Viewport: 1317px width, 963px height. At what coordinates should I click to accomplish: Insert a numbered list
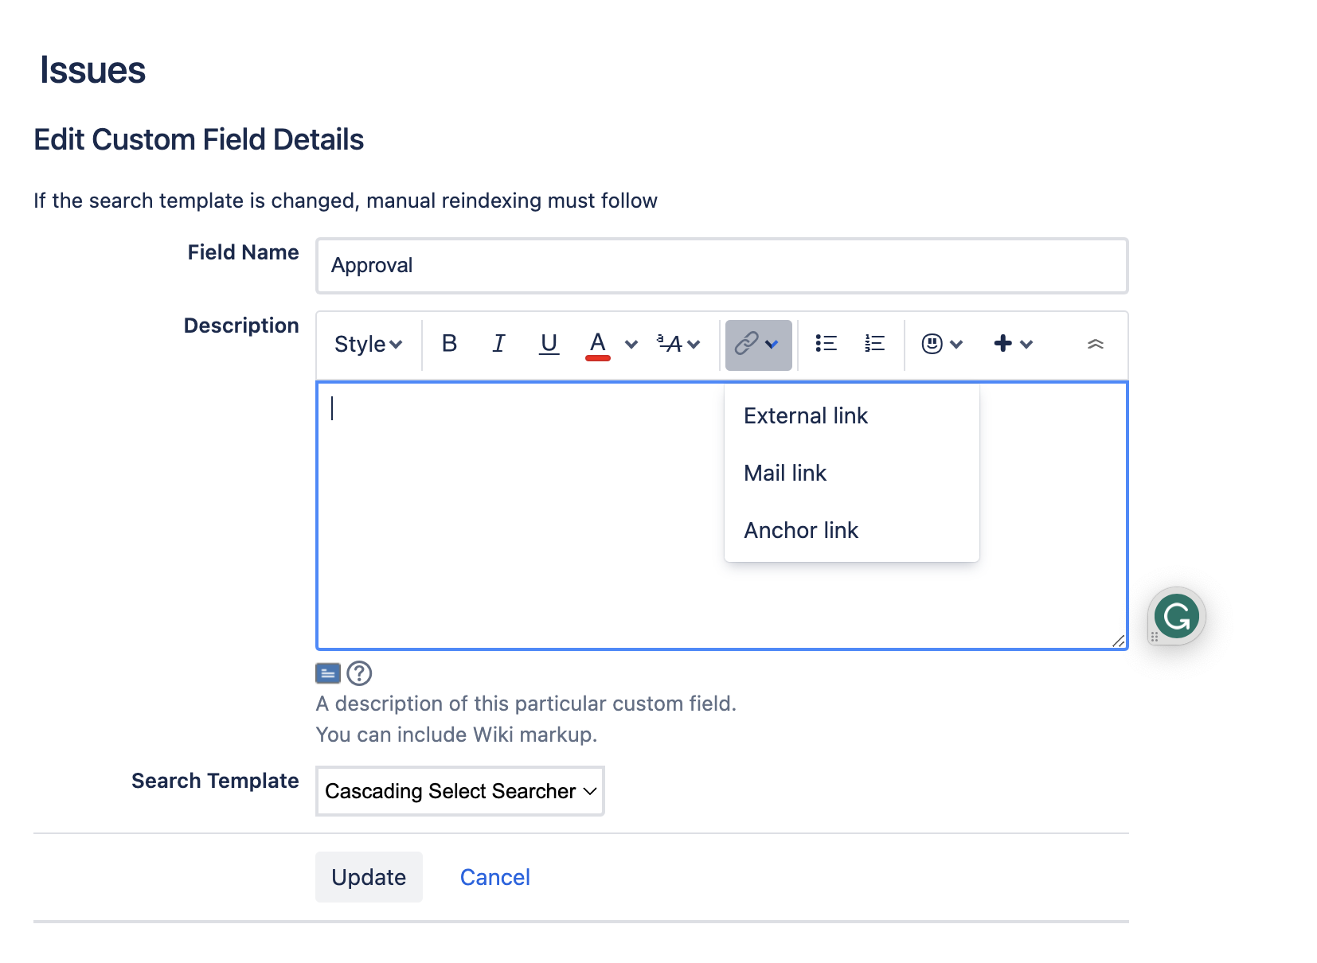tap(874, 344)
